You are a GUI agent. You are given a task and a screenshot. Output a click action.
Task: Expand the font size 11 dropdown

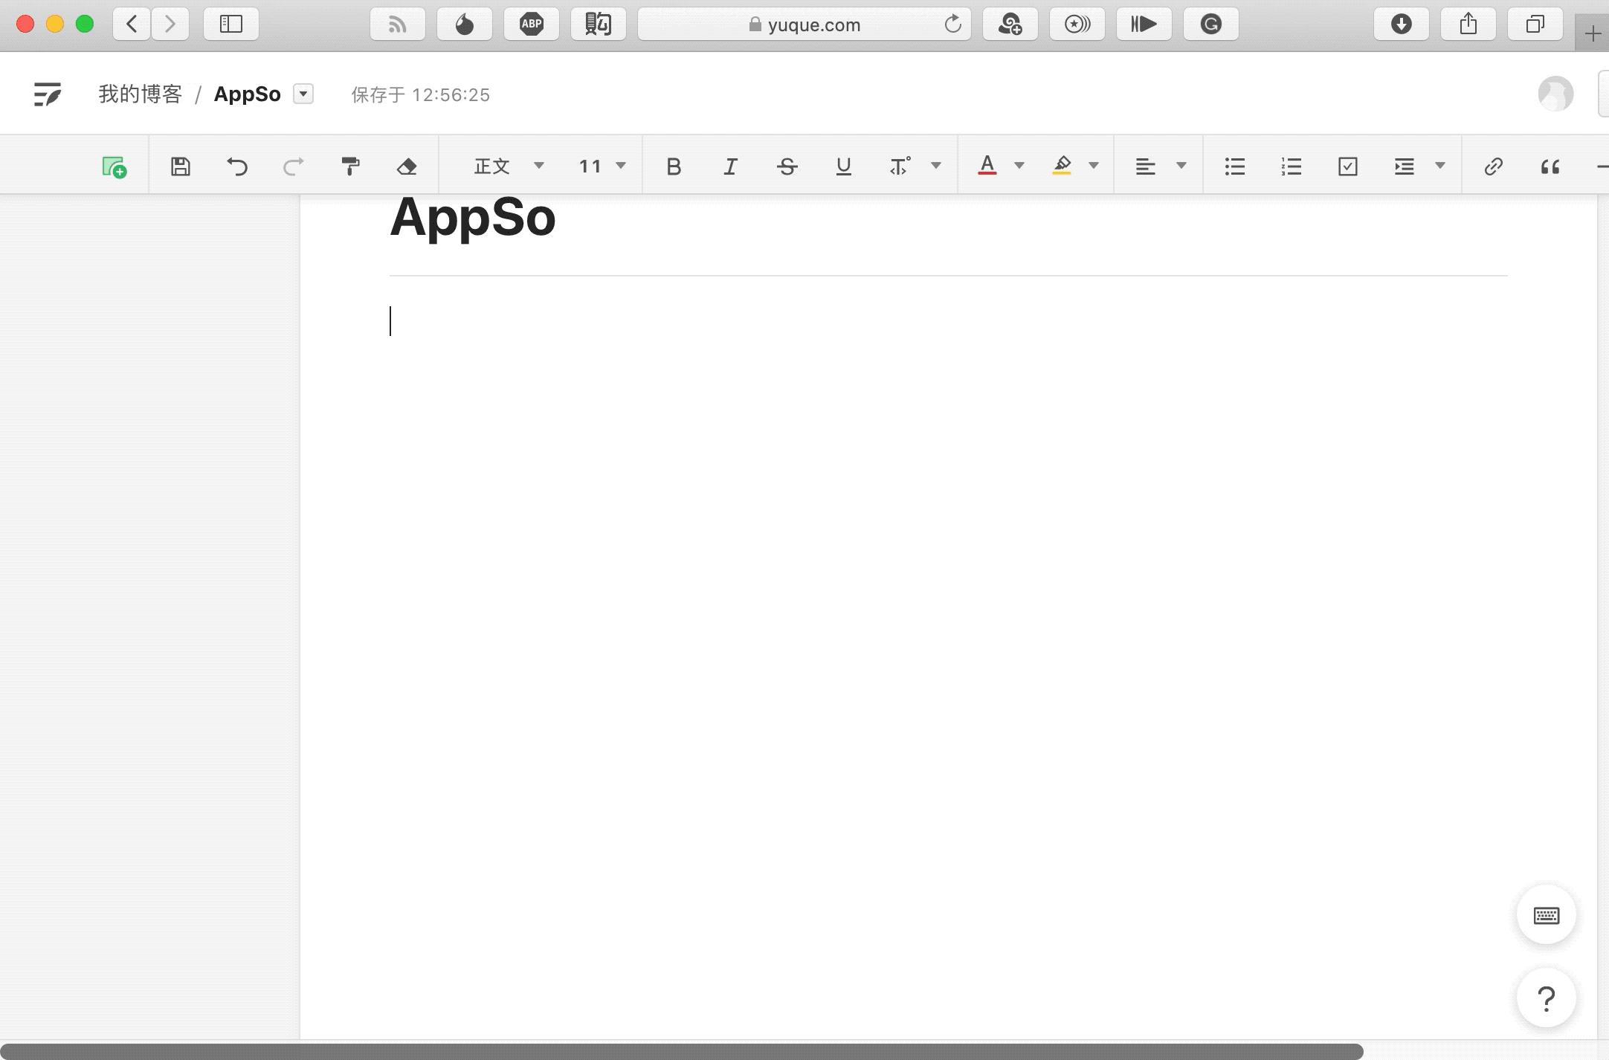(602, 167)
